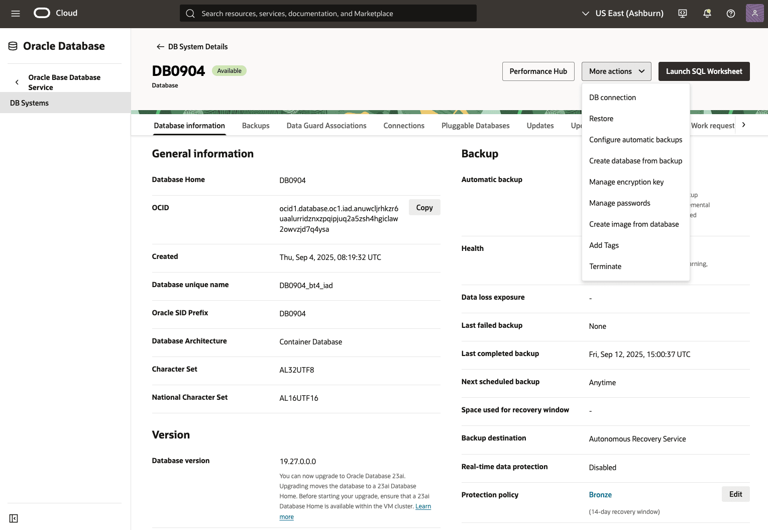Choose Manage encryption key from the menu

coord(626,182)
